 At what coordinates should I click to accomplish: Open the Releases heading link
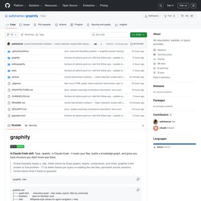(159, 86)
